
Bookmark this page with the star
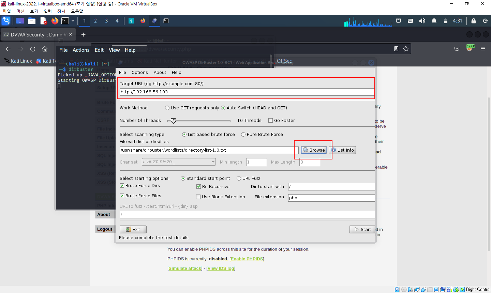(x=406, y=49)
